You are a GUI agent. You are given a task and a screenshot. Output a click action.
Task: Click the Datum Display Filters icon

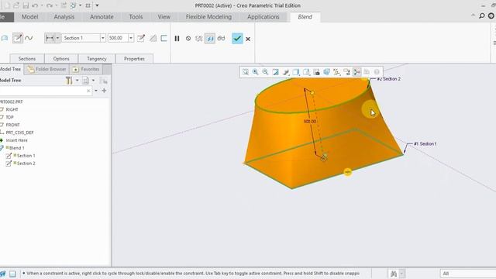[x=336, y=72]
